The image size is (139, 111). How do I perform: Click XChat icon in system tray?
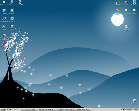click(125, 110)
